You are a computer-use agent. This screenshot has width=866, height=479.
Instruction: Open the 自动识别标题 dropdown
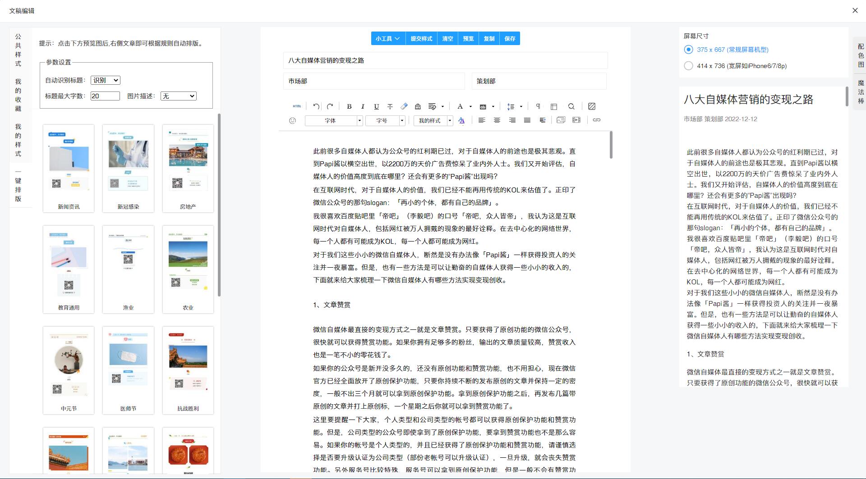click(x=105, y=80)
